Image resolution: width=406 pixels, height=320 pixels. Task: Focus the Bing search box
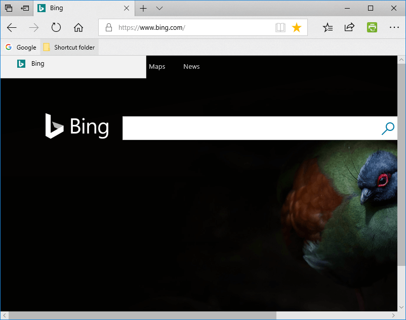pyautogui.click(x=251, y=128)
